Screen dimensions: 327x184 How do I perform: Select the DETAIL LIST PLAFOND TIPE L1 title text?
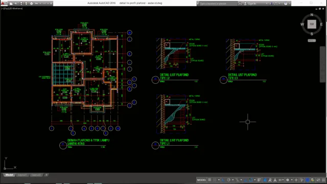[174, 142]
